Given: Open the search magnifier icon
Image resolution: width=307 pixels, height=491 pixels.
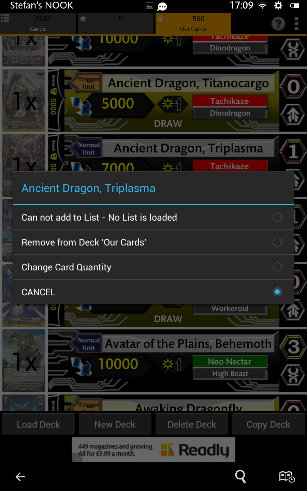Looking at the screenshot, I should (240, 476).
